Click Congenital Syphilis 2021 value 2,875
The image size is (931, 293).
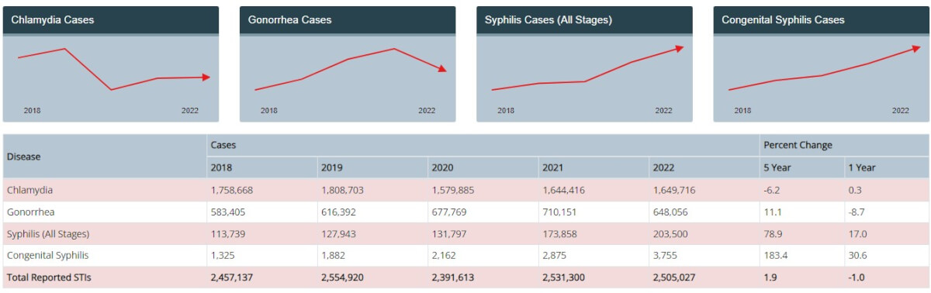tap(554, 255)
